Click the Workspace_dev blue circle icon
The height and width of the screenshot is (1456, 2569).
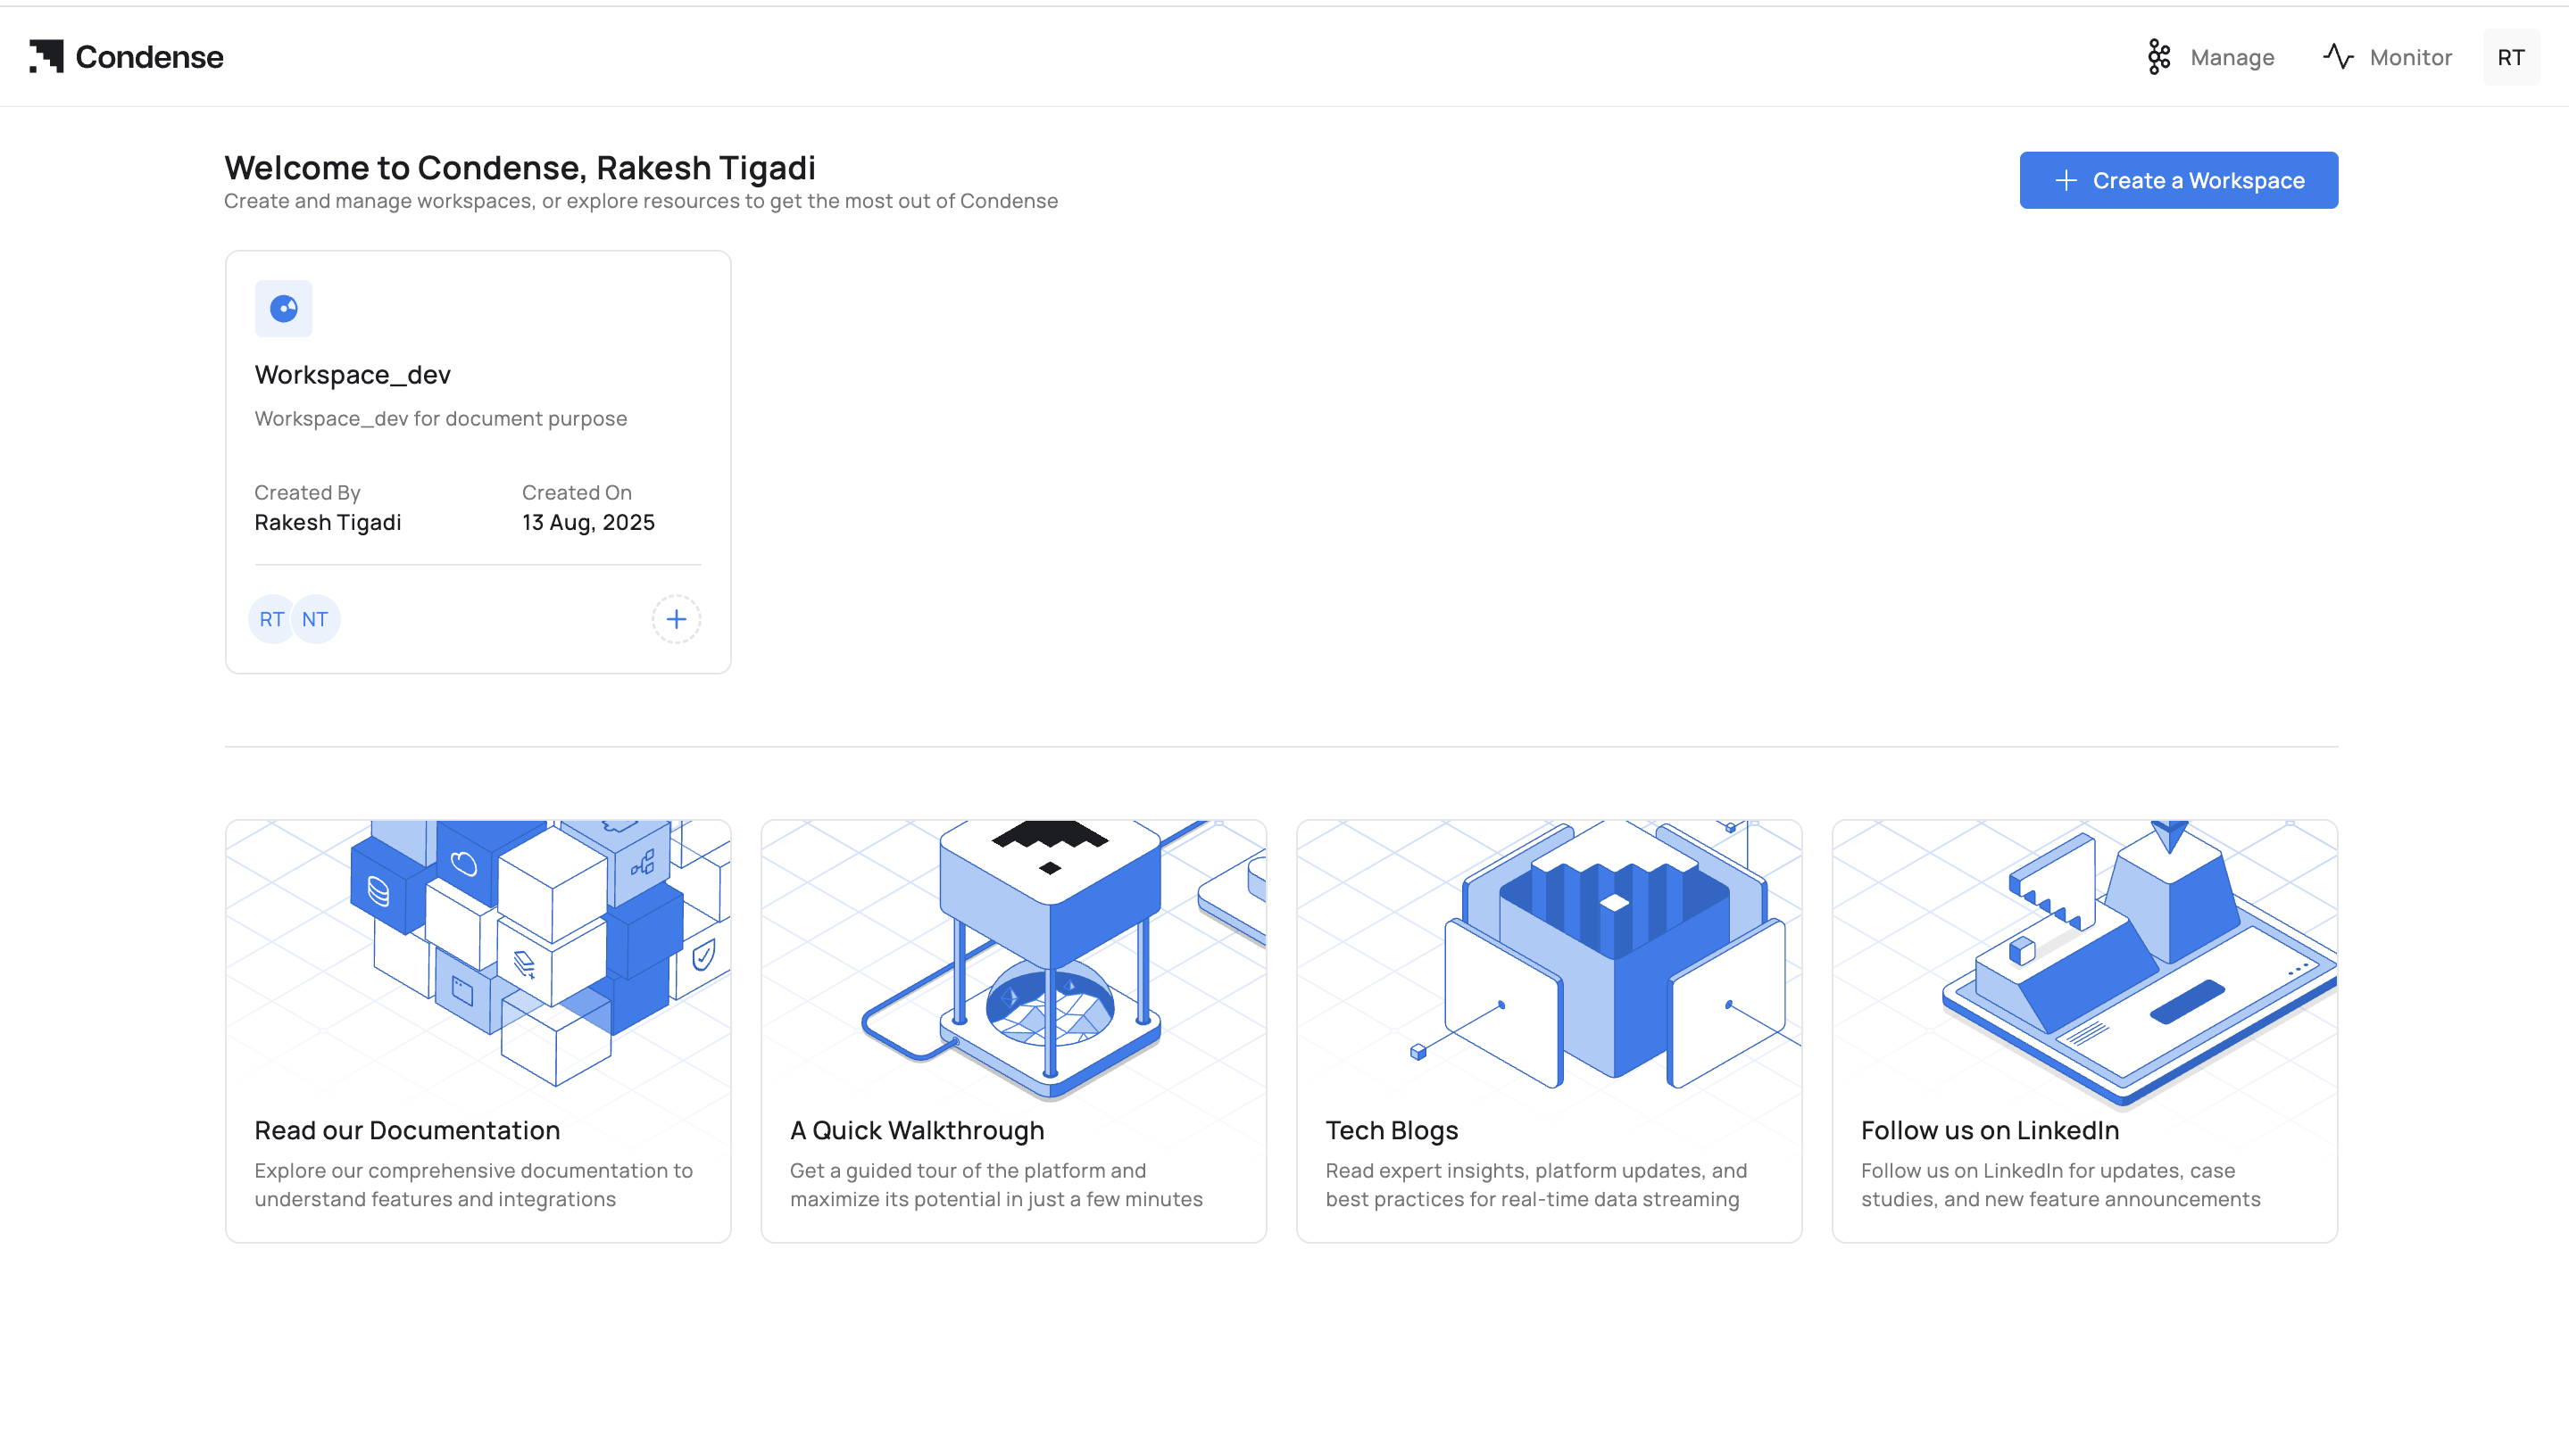point(283,308)
